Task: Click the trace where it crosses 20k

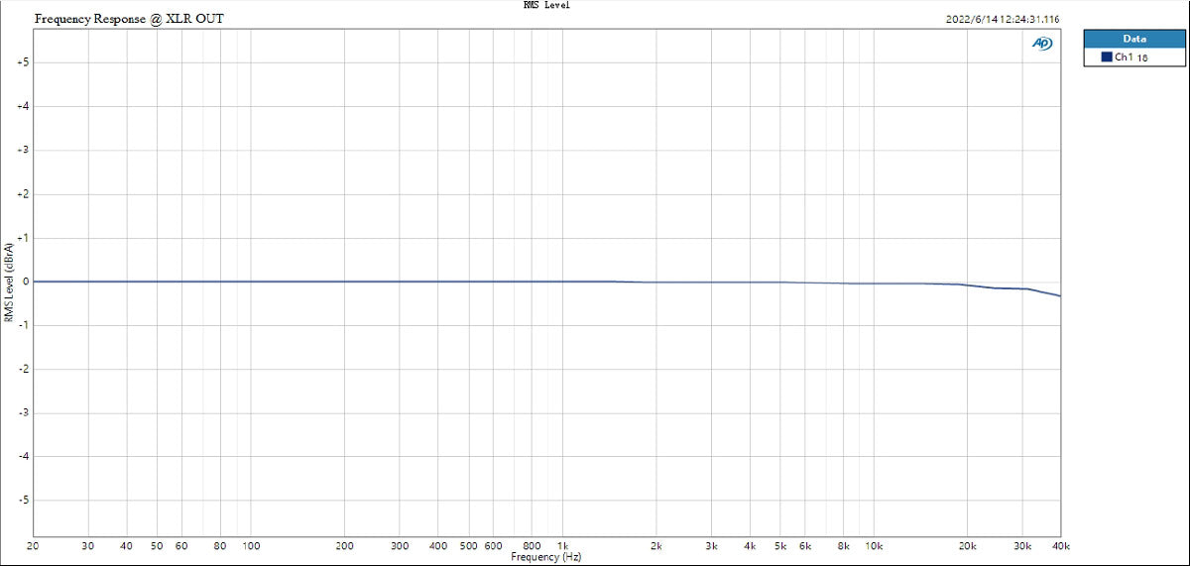Action: pyautogui.click(x=967, y=284)
